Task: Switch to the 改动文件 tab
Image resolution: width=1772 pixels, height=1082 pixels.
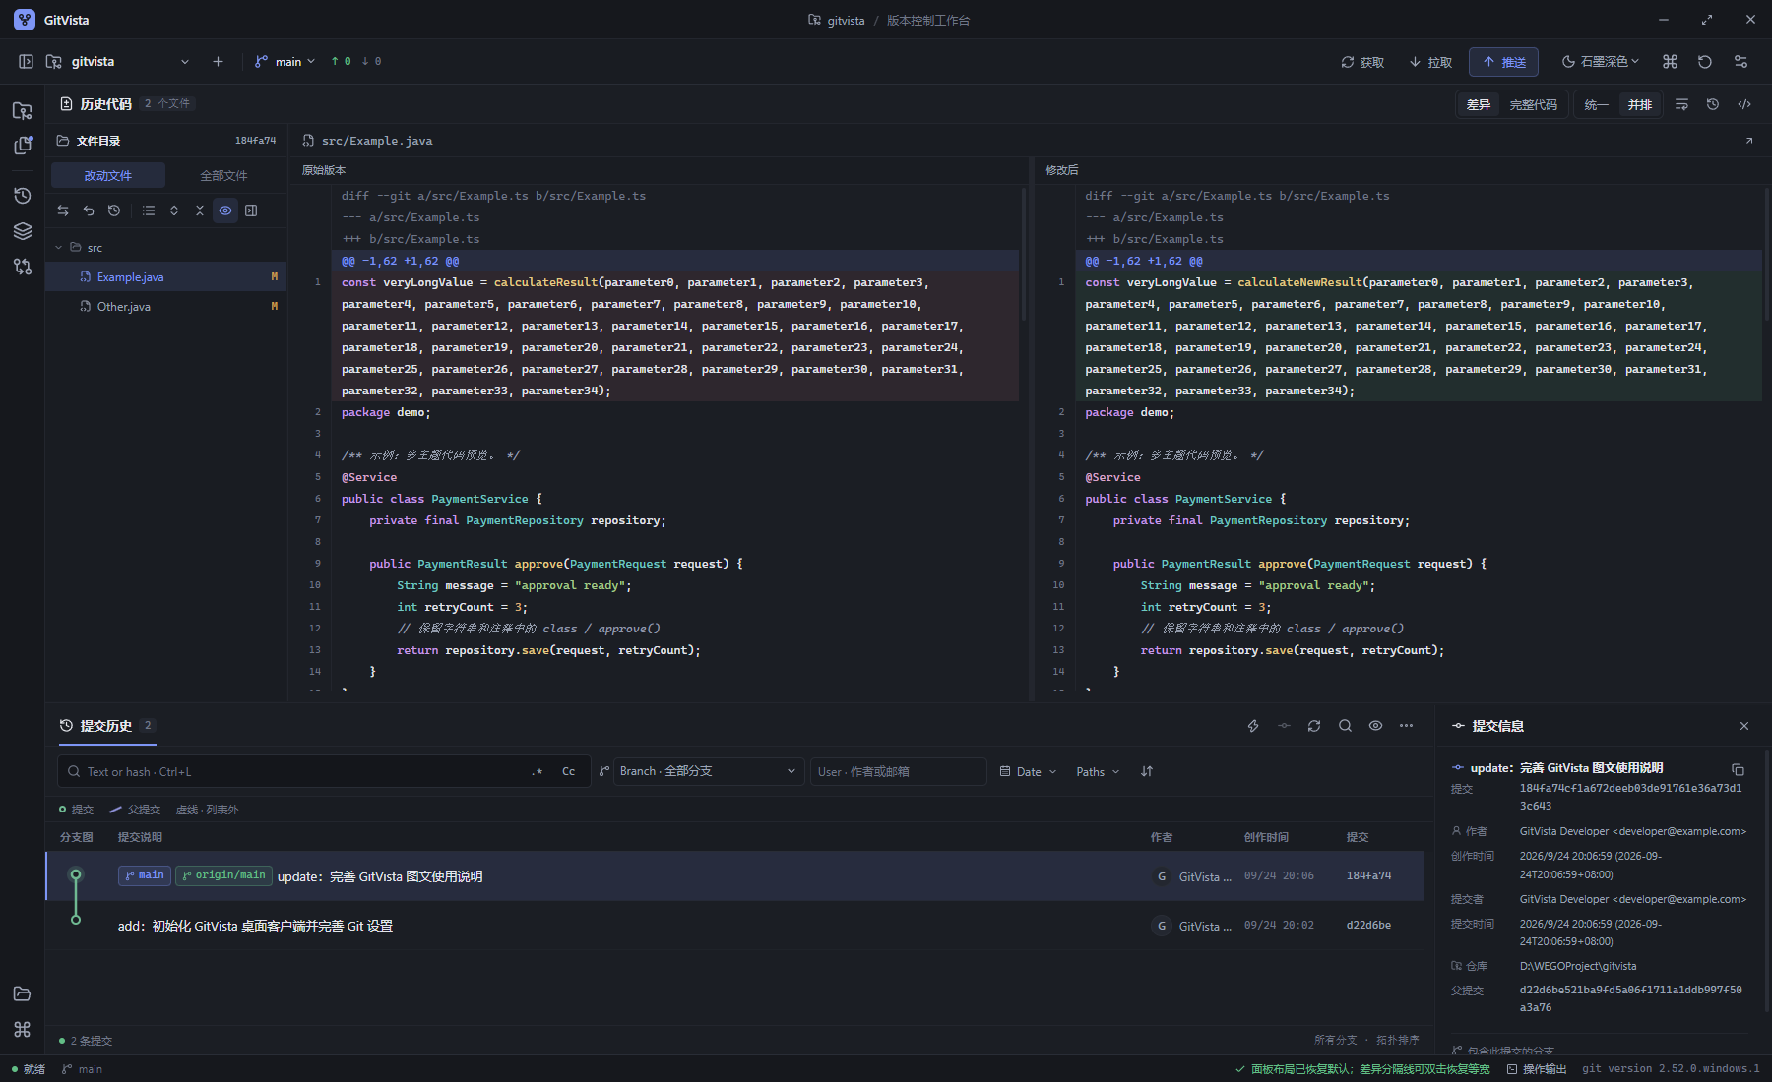Action: point(107,175)
